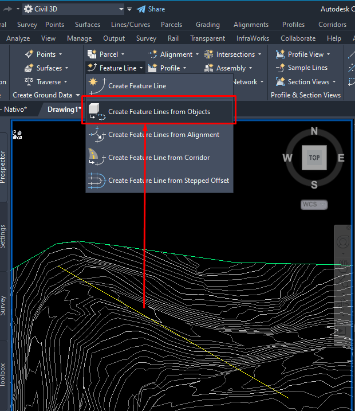This screenshot has height=411, width=355.
Task: Open the Grading menu
Action: coord(208,25)
